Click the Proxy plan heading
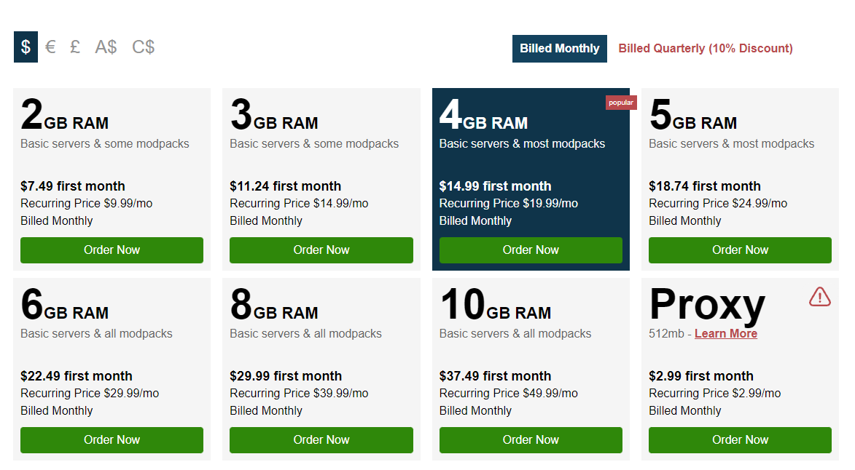Screen dimensions: 855x470 pos(706,306)
